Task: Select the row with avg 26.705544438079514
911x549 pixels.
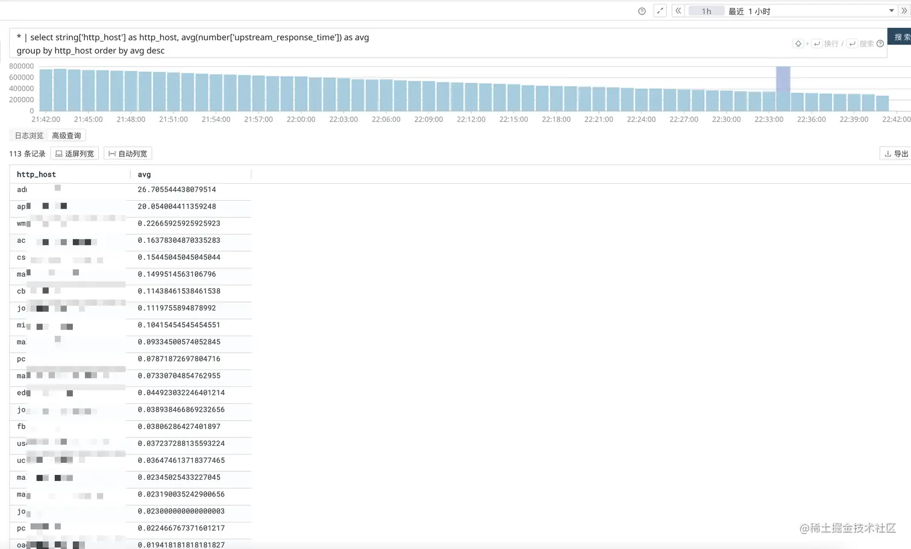Action: tap(130, 190)
